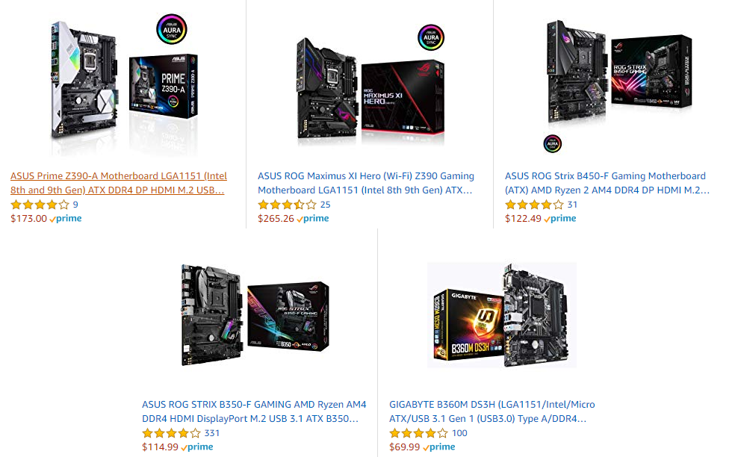
Task: Open the ROG Maximus XI Hero product image
Action: (370, 86)
